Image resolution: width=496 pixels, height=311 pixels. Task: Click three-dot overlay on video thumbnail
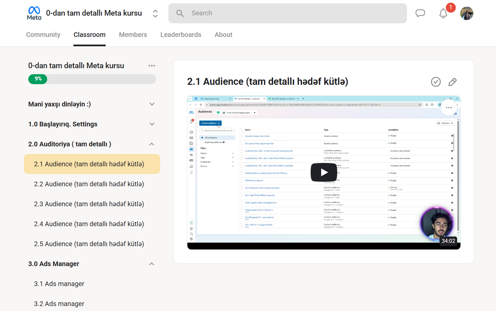click(x=448, y=107)
